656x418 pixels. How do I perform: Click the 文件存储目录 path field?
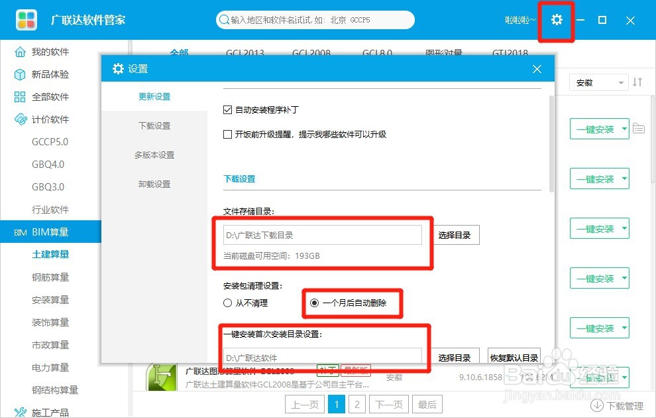(323, 236)
